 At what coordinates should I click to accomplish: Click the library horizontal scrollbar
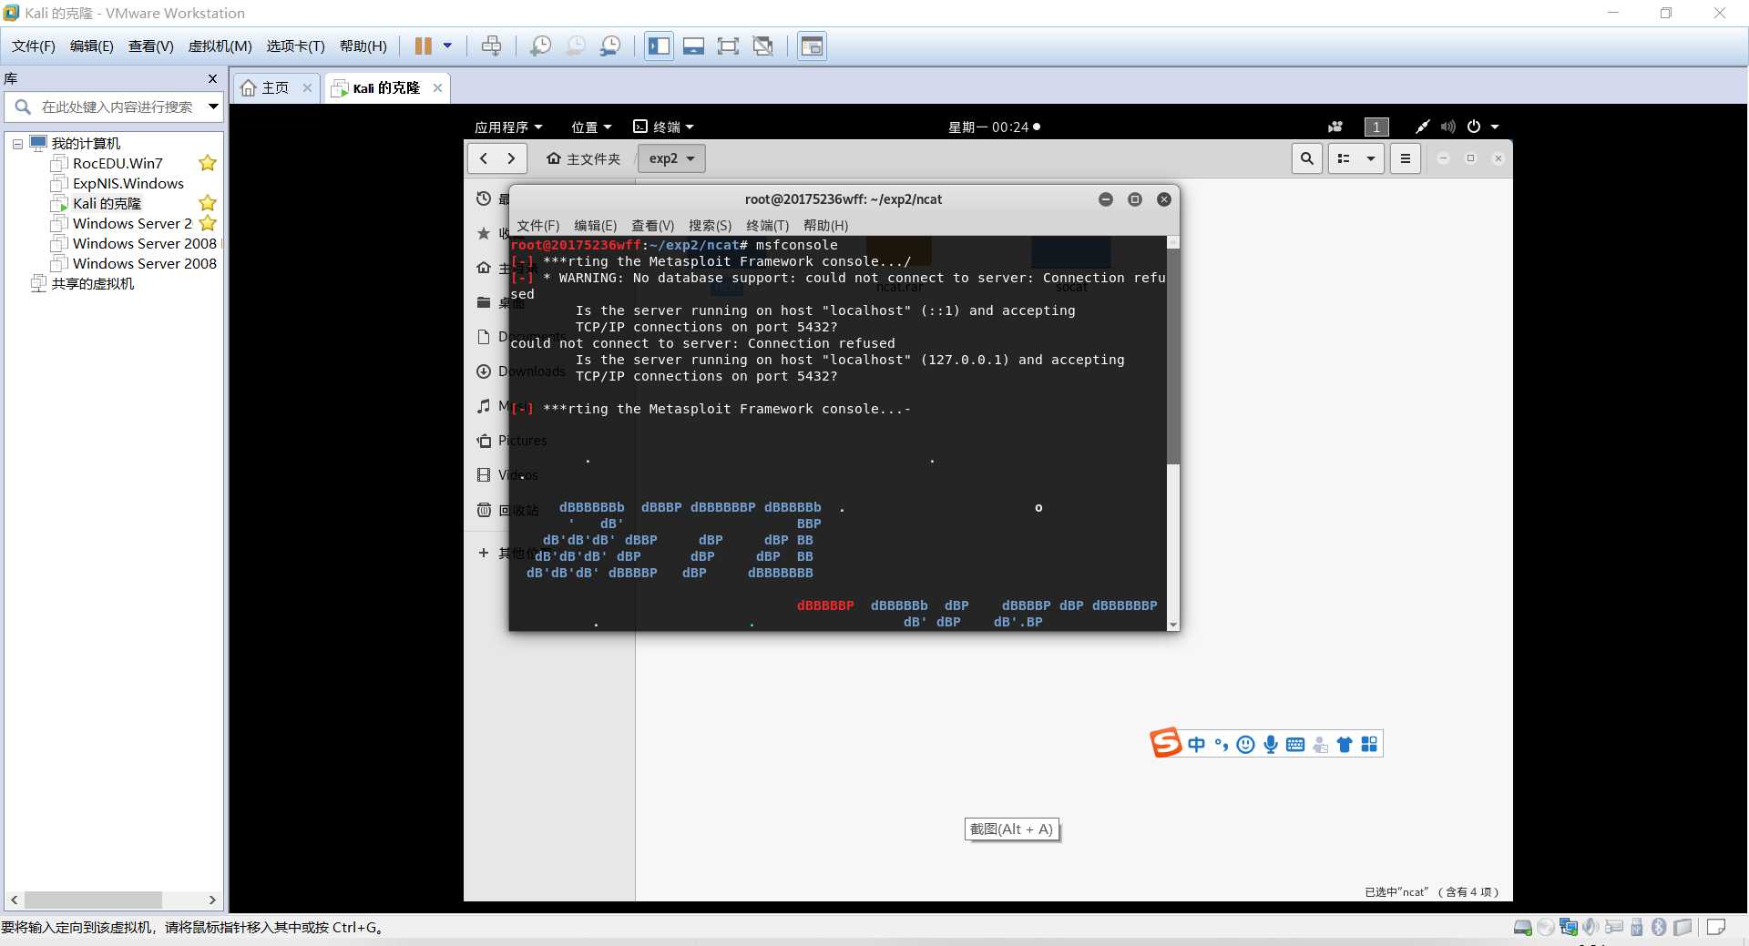[93, 900]
